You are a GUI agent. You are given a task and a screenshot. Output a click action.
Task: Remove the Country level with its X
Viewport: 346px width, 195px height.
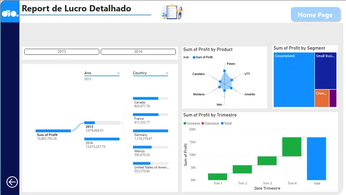(167, 73)
